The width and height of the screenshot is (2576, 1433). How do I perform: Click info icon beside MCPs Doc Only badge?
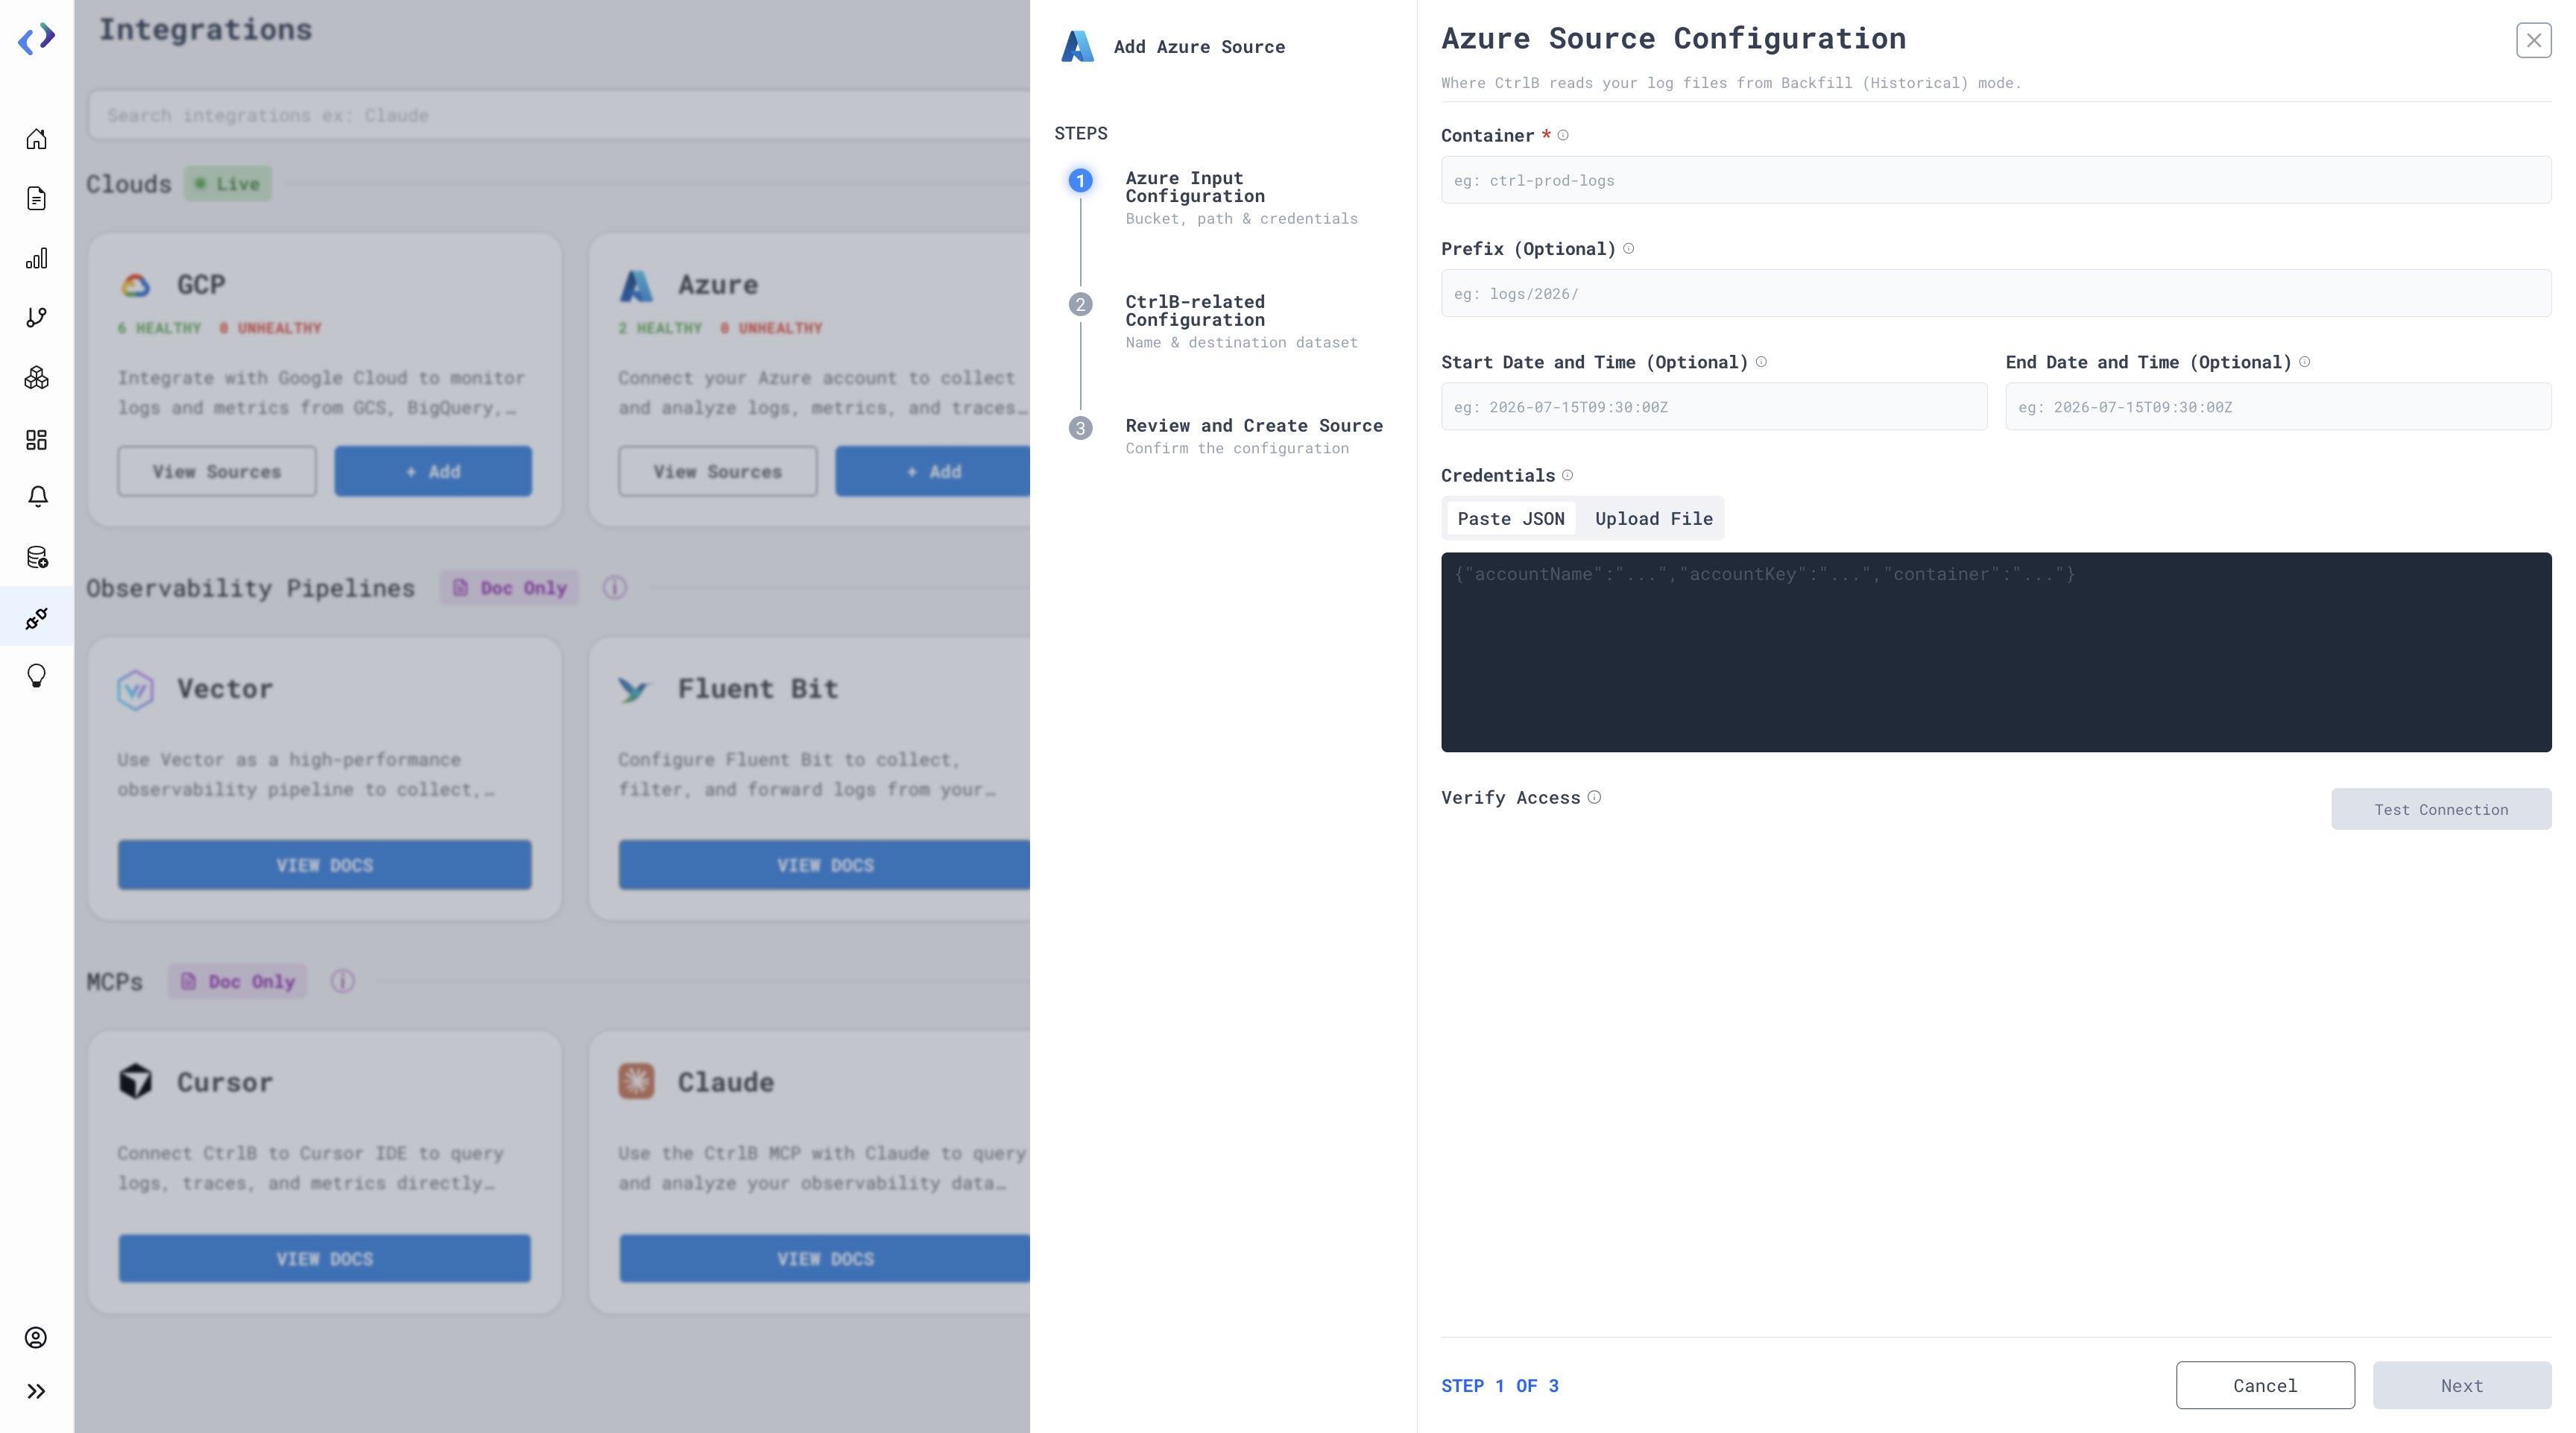pyautogui.click(x=343, y=981)
